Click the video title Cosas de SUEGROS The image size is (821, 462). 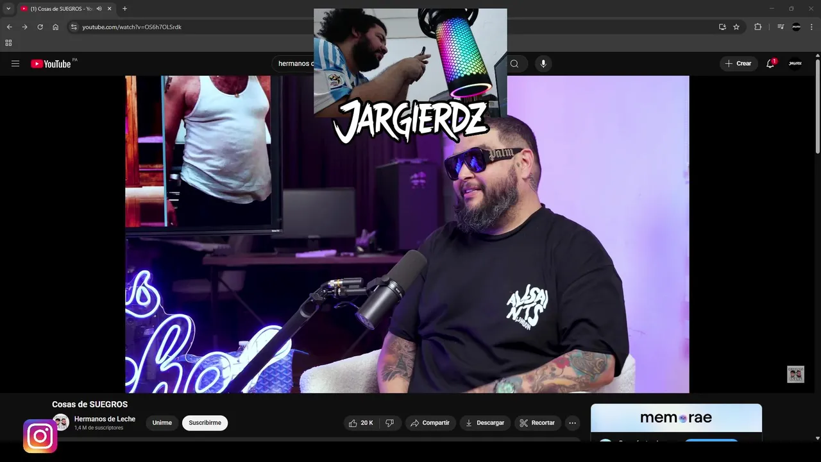(x=90, y=404)
